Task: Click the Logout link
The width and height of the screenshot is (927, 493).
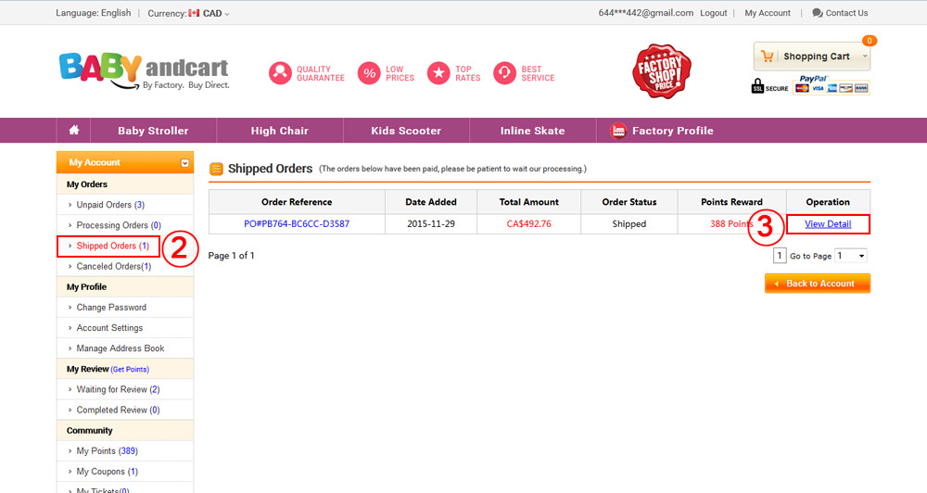Action: click(x=714, y=13)
